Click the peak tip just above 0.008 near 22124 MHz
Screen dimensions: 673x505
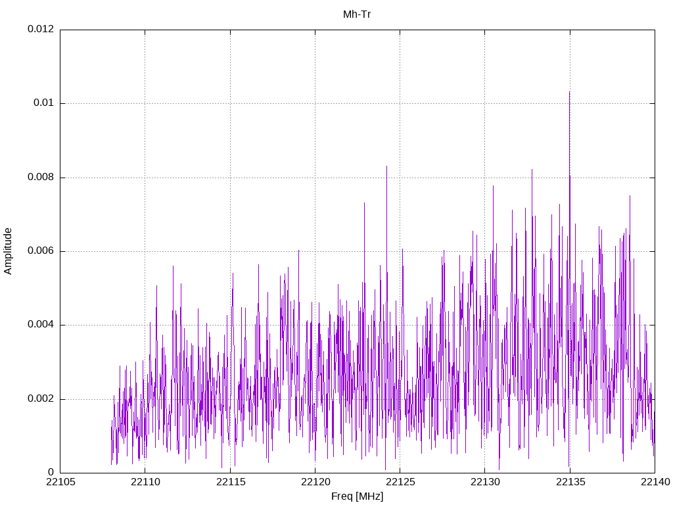tap(386, 166)
